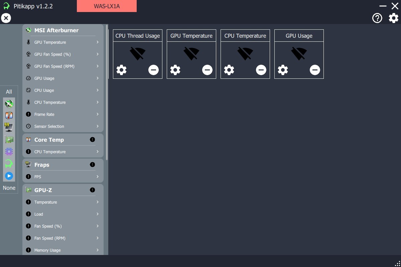
Task: Minimize the Pitikapp window
Action: click(x=383, y=6)
